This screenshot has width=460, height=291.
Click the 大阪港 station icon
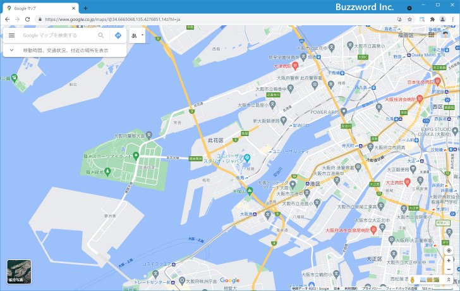coord(255,214)
